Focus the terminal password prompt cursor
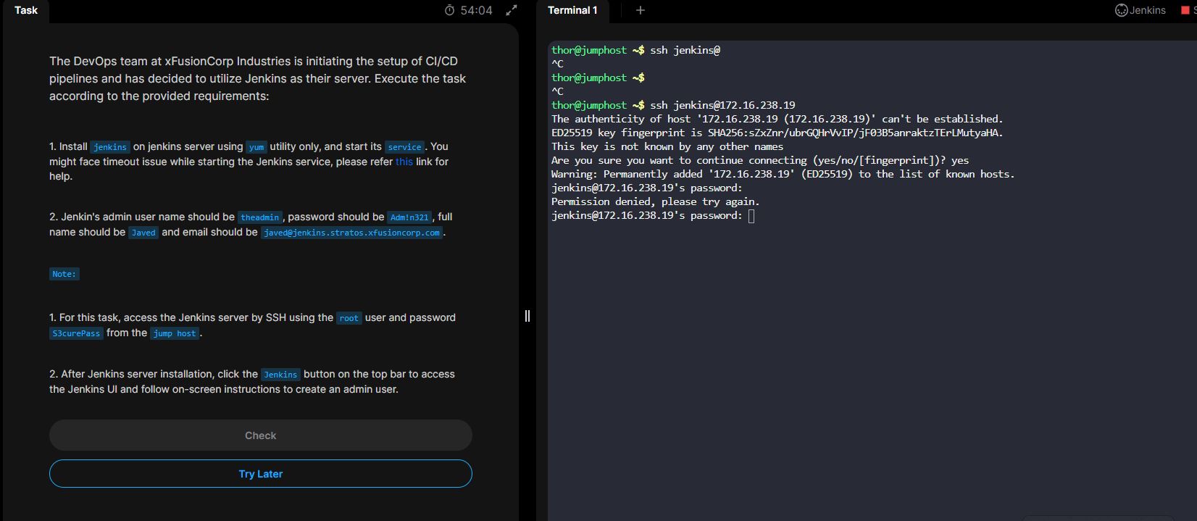The width and height of the screenshot is (1197, 521). [751, 216]
